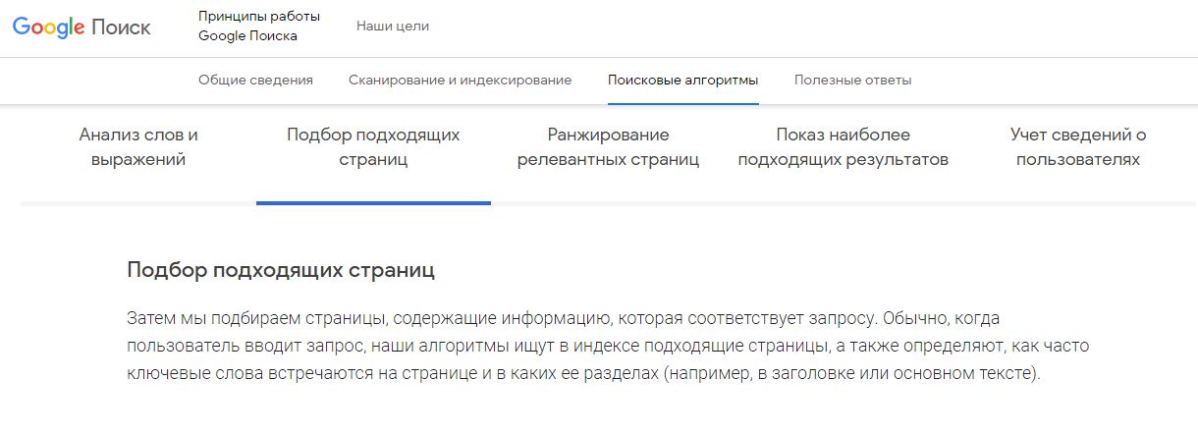Click the Подбор подходящих страниц heading
The height and width of the screenshot is (435, 1198).
(281, 270)
